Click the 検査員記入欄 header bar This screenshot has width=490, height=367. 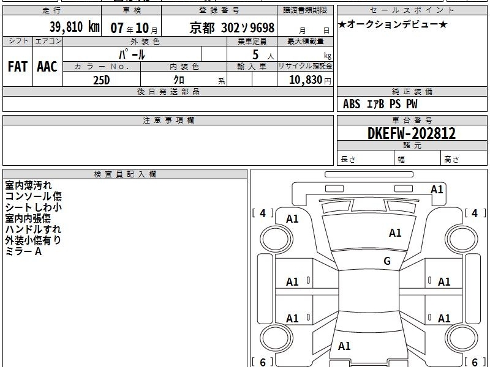(x=125, y=174)
